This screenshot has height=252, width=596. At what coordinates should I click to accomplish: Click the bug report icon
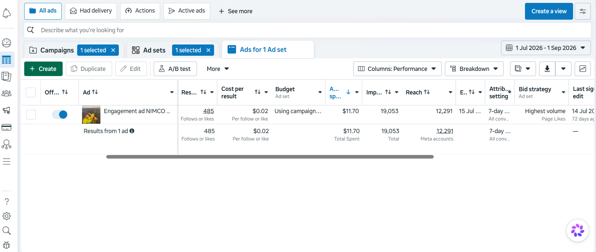6,245
